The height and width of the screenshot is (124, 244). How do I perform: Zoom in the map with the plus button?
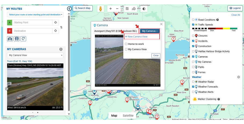click(x=110, y=9)
